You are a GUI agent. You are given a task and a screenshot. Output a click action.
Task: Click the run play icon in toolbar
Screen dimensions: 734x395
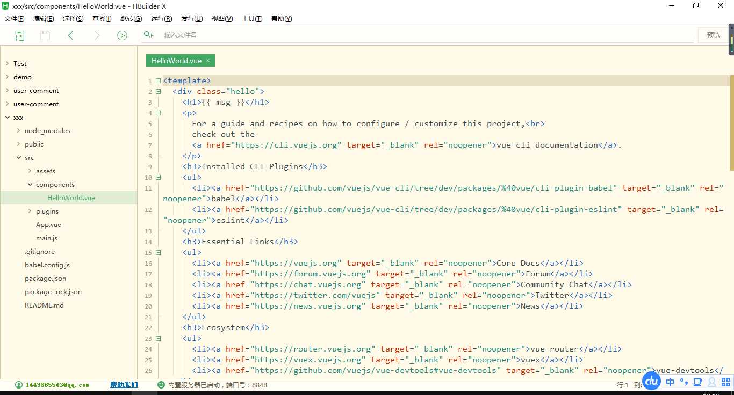[123, 35]
